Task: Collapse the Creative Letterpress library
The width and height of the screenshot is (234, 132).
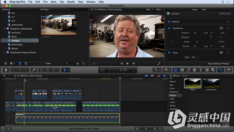Action: 4,29
